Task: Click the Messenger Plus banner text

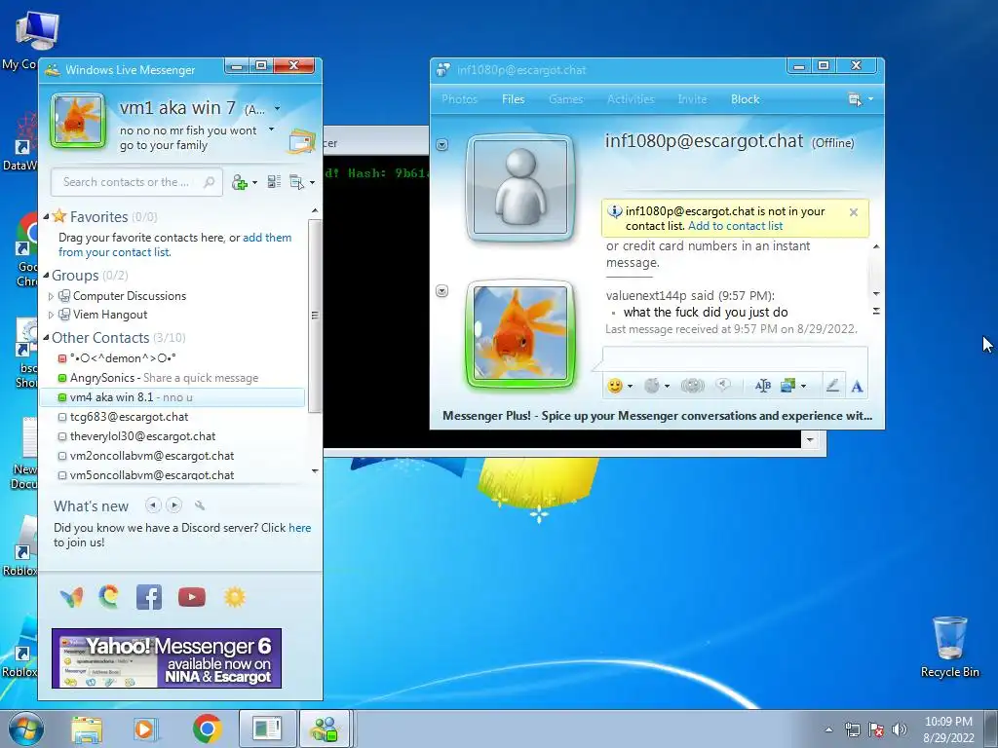Action: click(657, 415)
